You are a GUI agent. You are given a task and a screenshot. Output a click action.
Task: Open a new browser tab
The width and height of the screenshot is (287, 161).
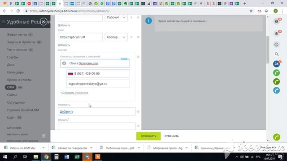pyautogui.click(x=245, y=4)
